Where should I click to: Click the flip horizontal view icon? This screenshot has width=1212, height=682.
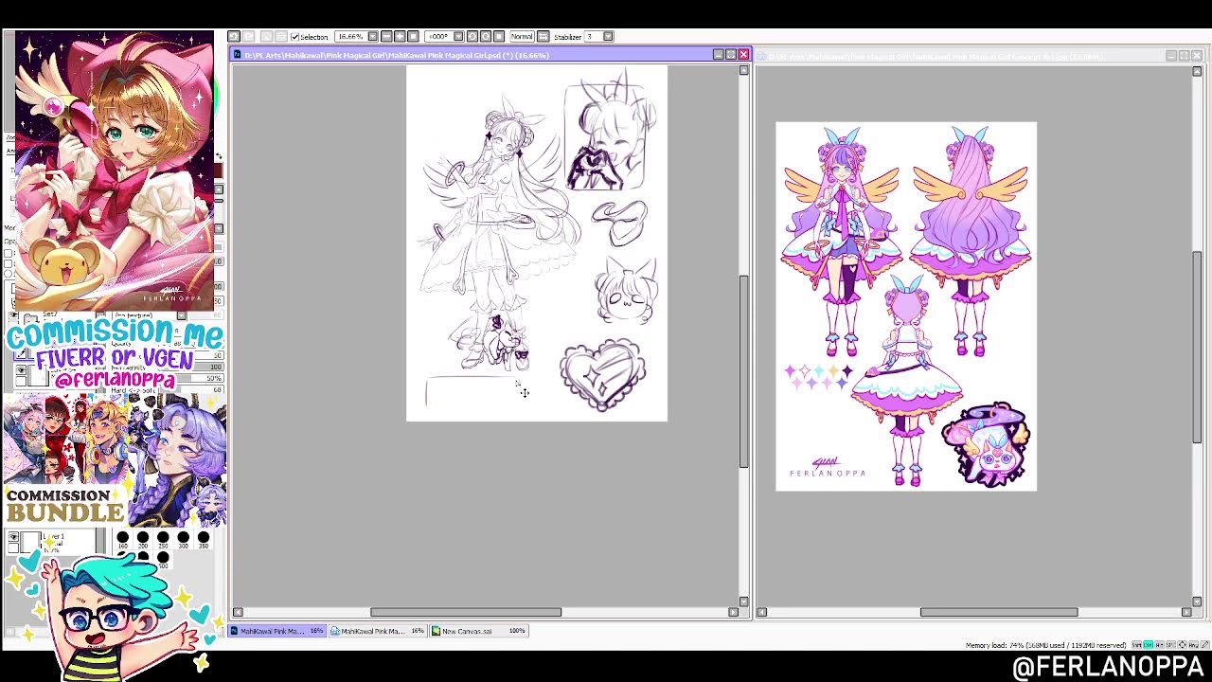(544, 37)
